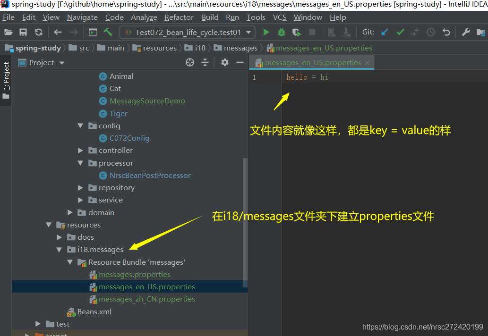
Task: Open the Refactor menu
Action: (179, 17)
